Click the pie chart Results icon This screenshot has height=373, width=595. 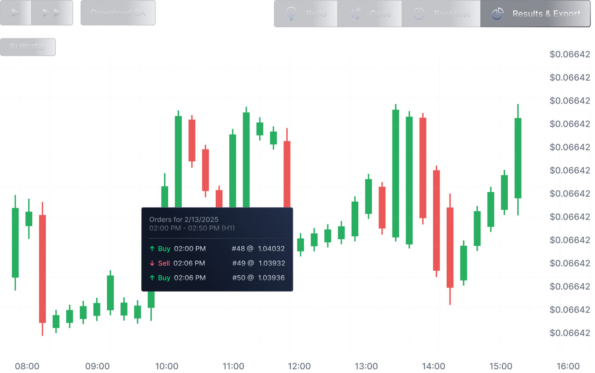(497, 14)
